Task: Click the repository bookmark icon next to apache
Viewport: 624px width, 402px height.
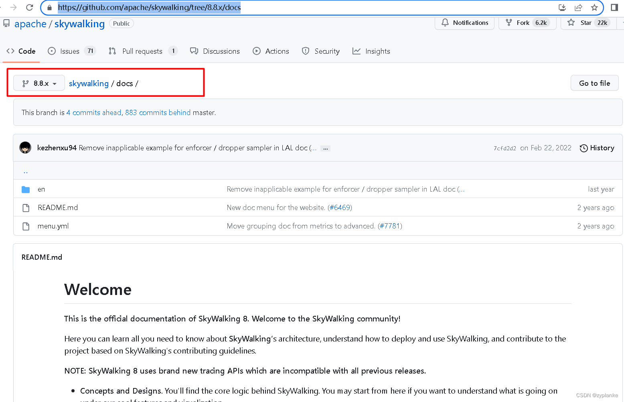Action: pyautogui.click(x=6, y=23)
